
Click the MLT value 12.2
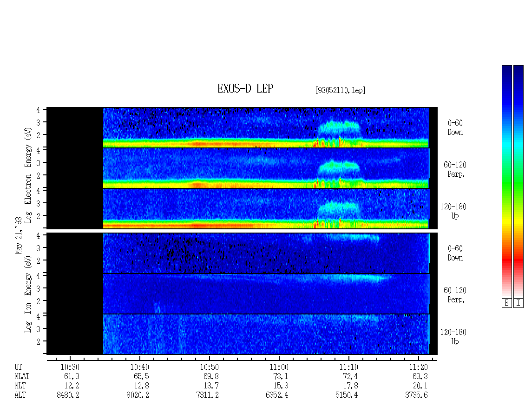[x=72, y=386]
